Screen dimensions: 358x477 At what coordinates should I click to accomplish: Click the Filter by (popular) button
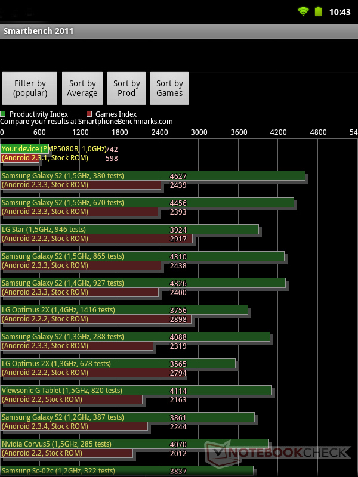coord(30,88)
